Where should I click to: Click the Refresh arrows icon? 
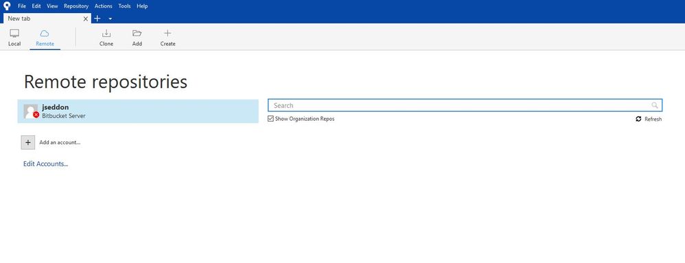click(x=639, y=119)
